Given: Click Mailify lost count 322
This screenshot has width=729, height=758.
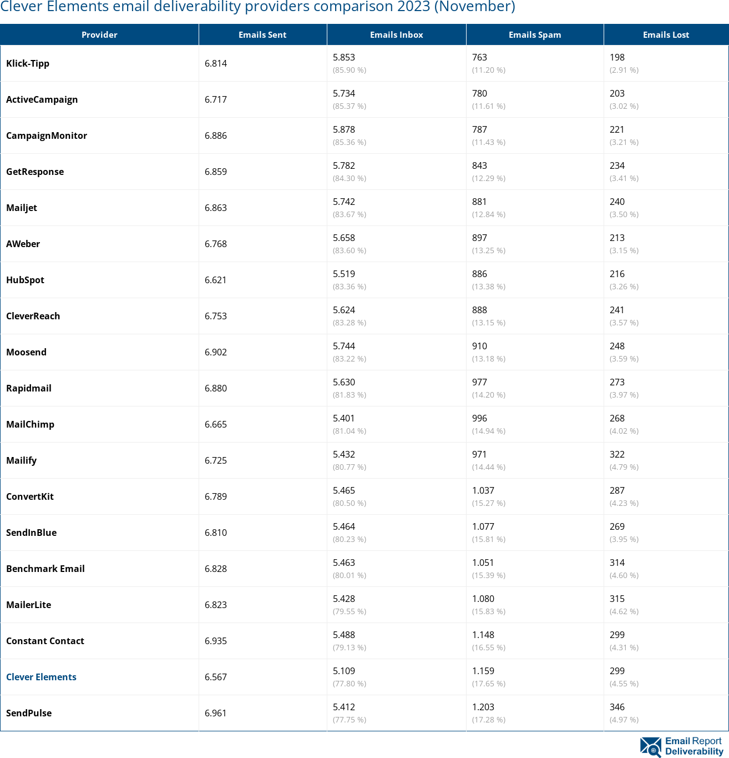Looking at the screenshot, I should pyautogui.click(x=617, y=454).
